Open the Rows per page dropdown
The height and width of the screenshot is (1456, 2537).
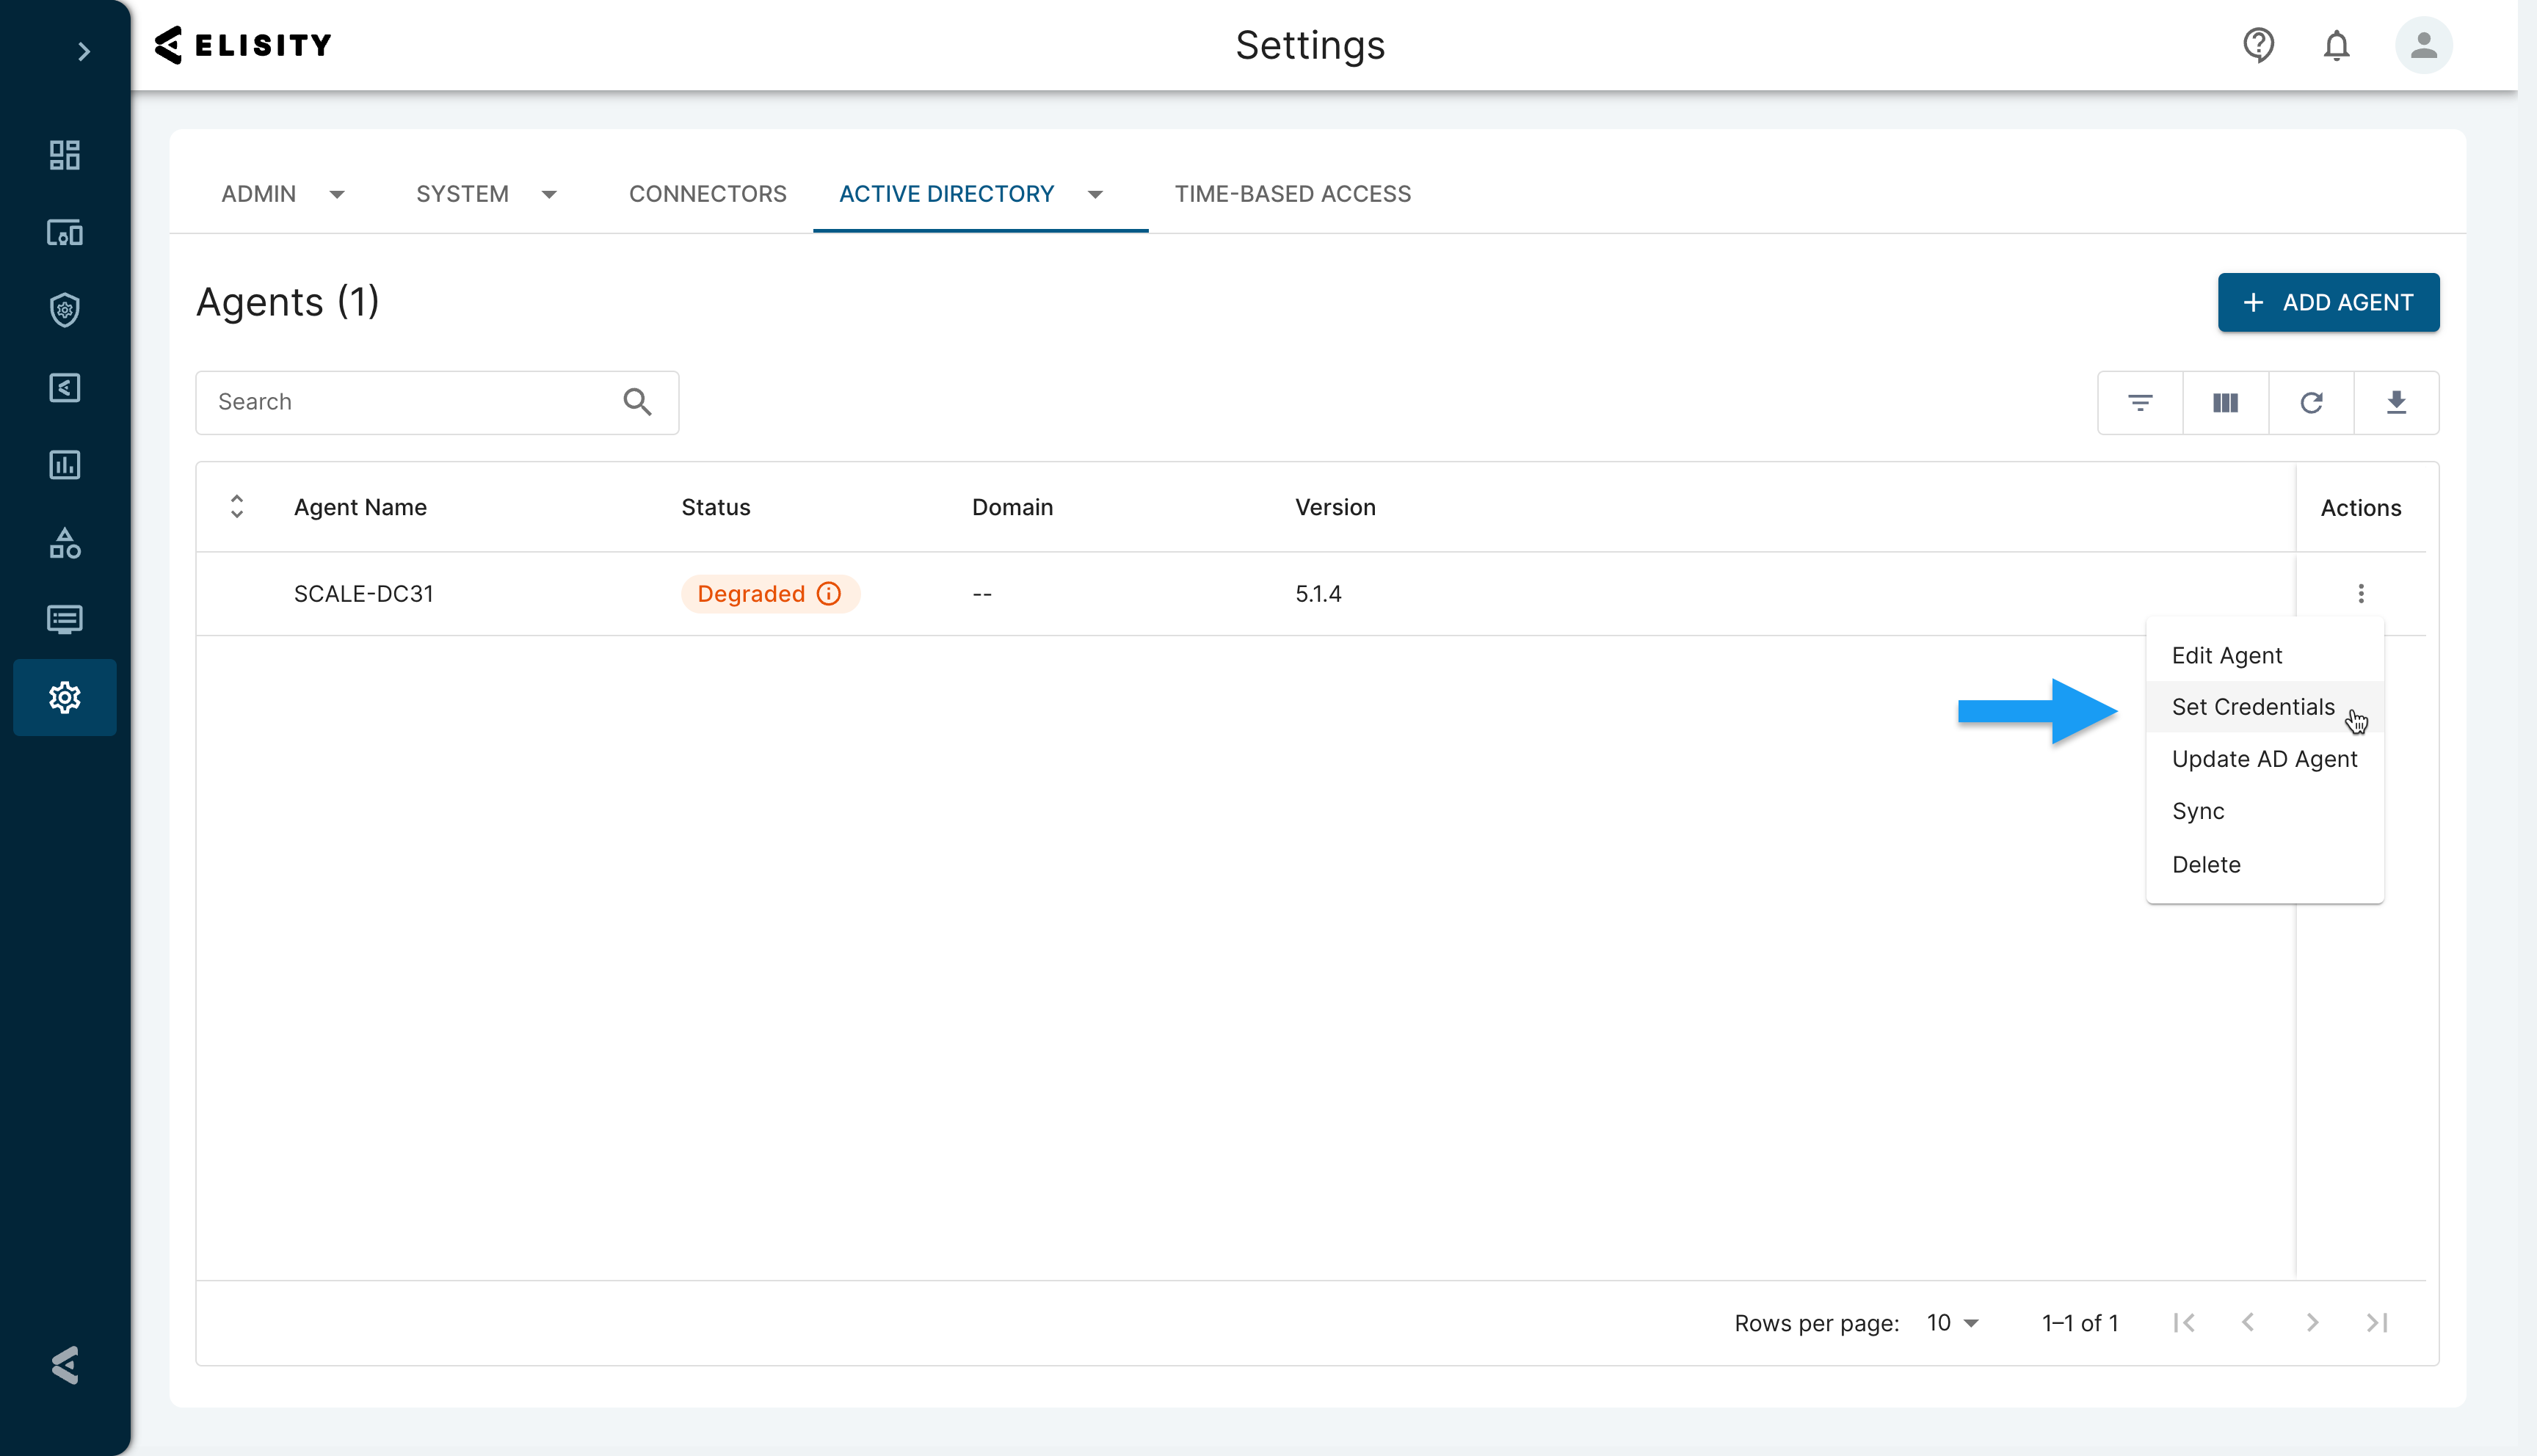(1953, 1323)
